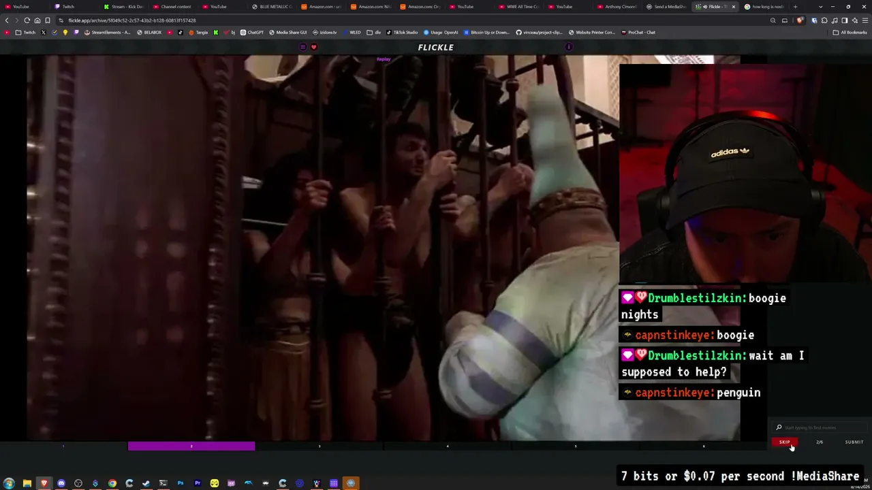Open the Media Share GUI bookmark

pos(288,33)
